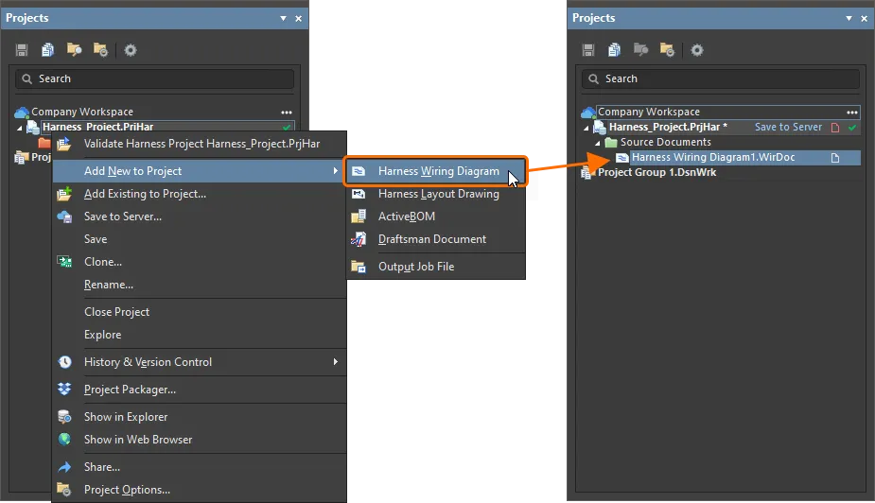Select Output Job File menu entry
Image resolution: width=875 pixels, height=503 pixels.
pyautogui.click(x=436, y=267)
